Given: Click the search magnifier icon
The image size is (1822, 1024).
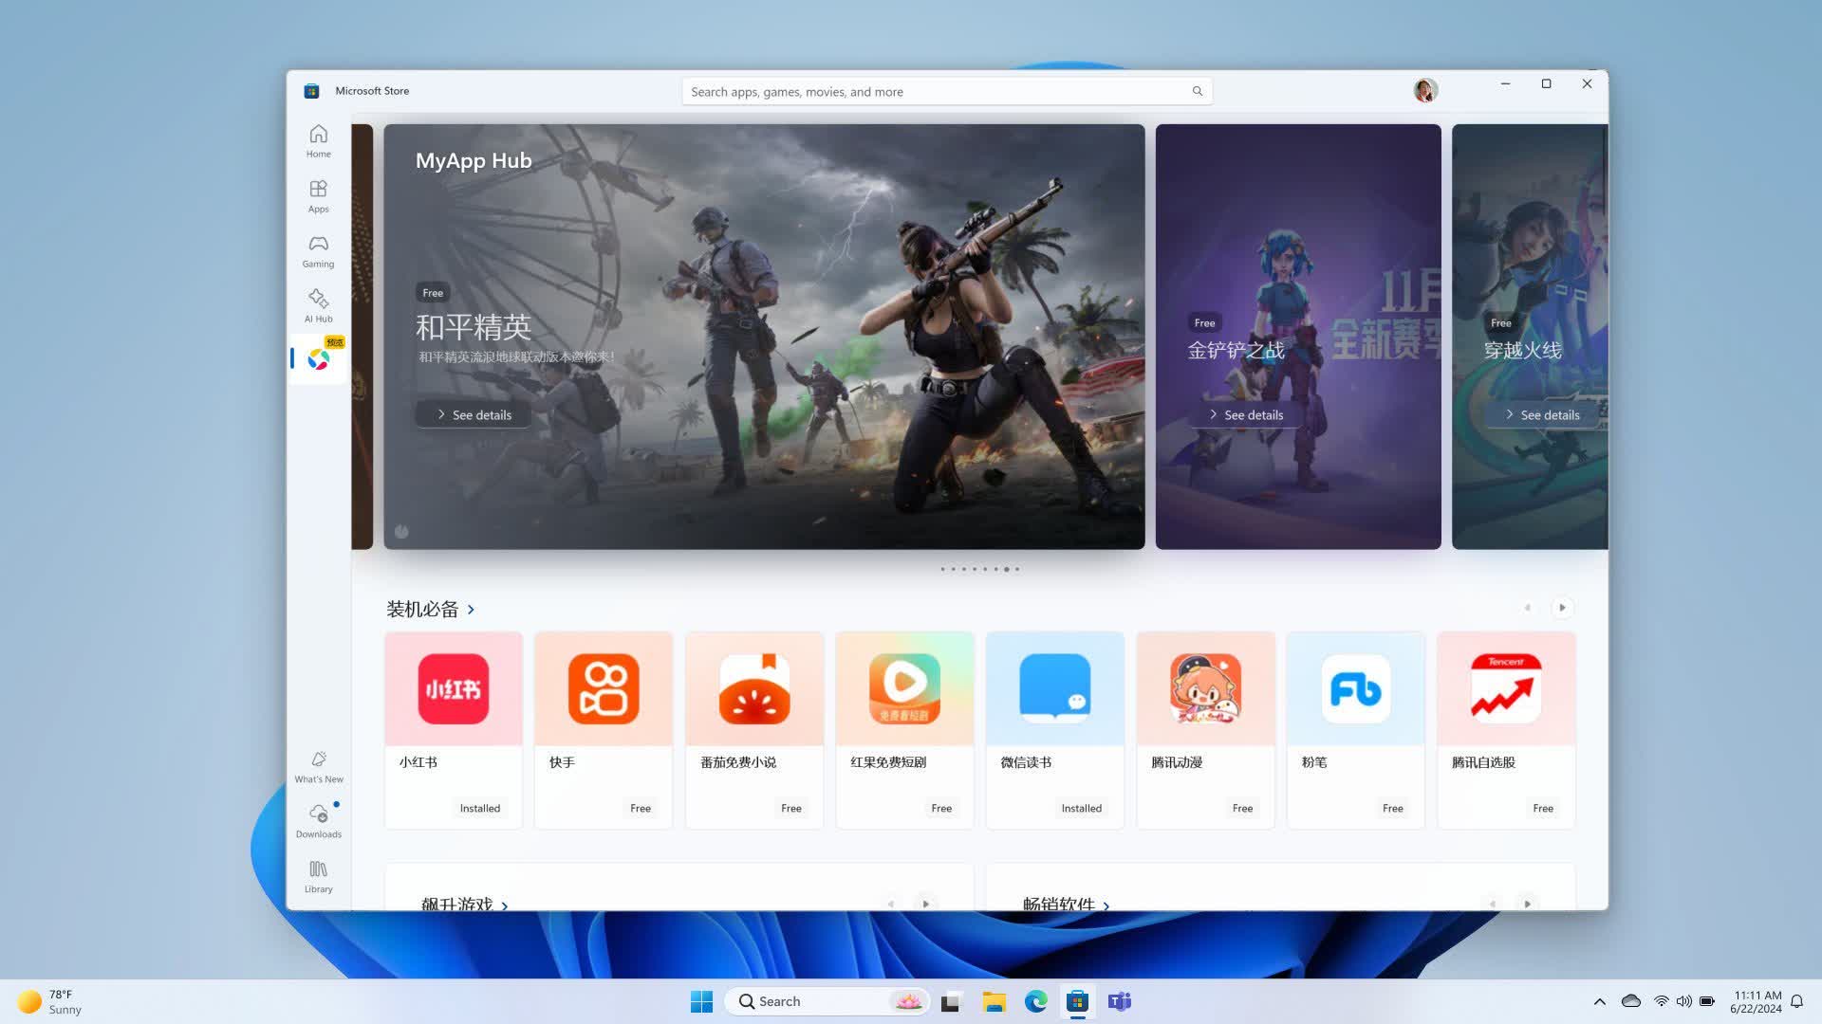Looking at the screenshot, I should [x=1197, y=92].
